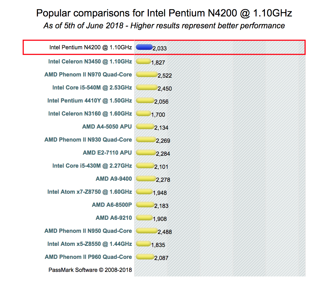The width and height of the screenshot is (330, 294).
Task: Select the Intel Pentium 4410Y @ 1.50GHz link
Action: coord(89,101)
